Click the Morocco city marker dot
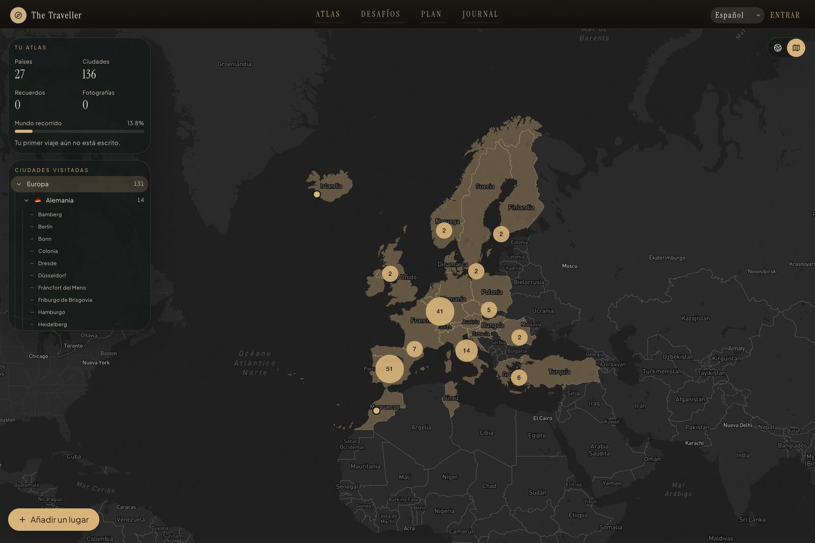 (376, 411)
